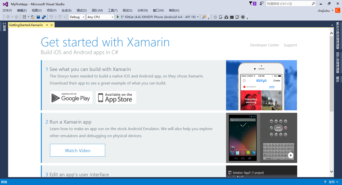Click the navigate forward arrow icon
The image size is (342, 185).
coord(17,17)
